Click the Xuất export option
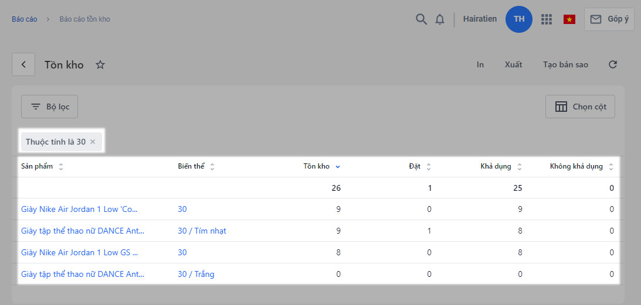 coord(513,64)
